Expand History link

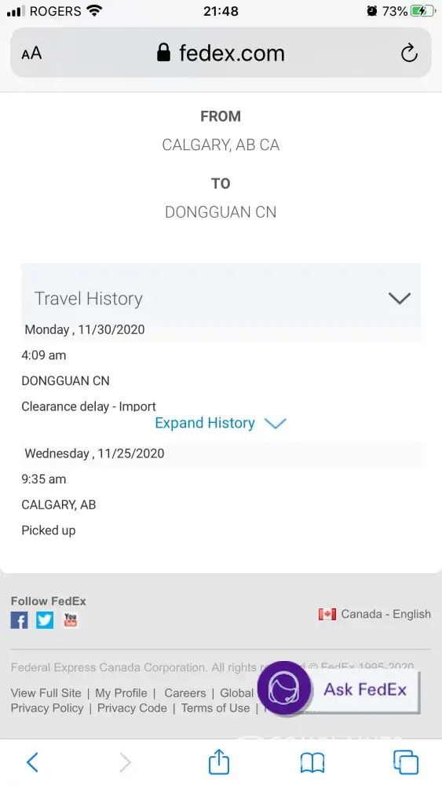pos(221,423)
